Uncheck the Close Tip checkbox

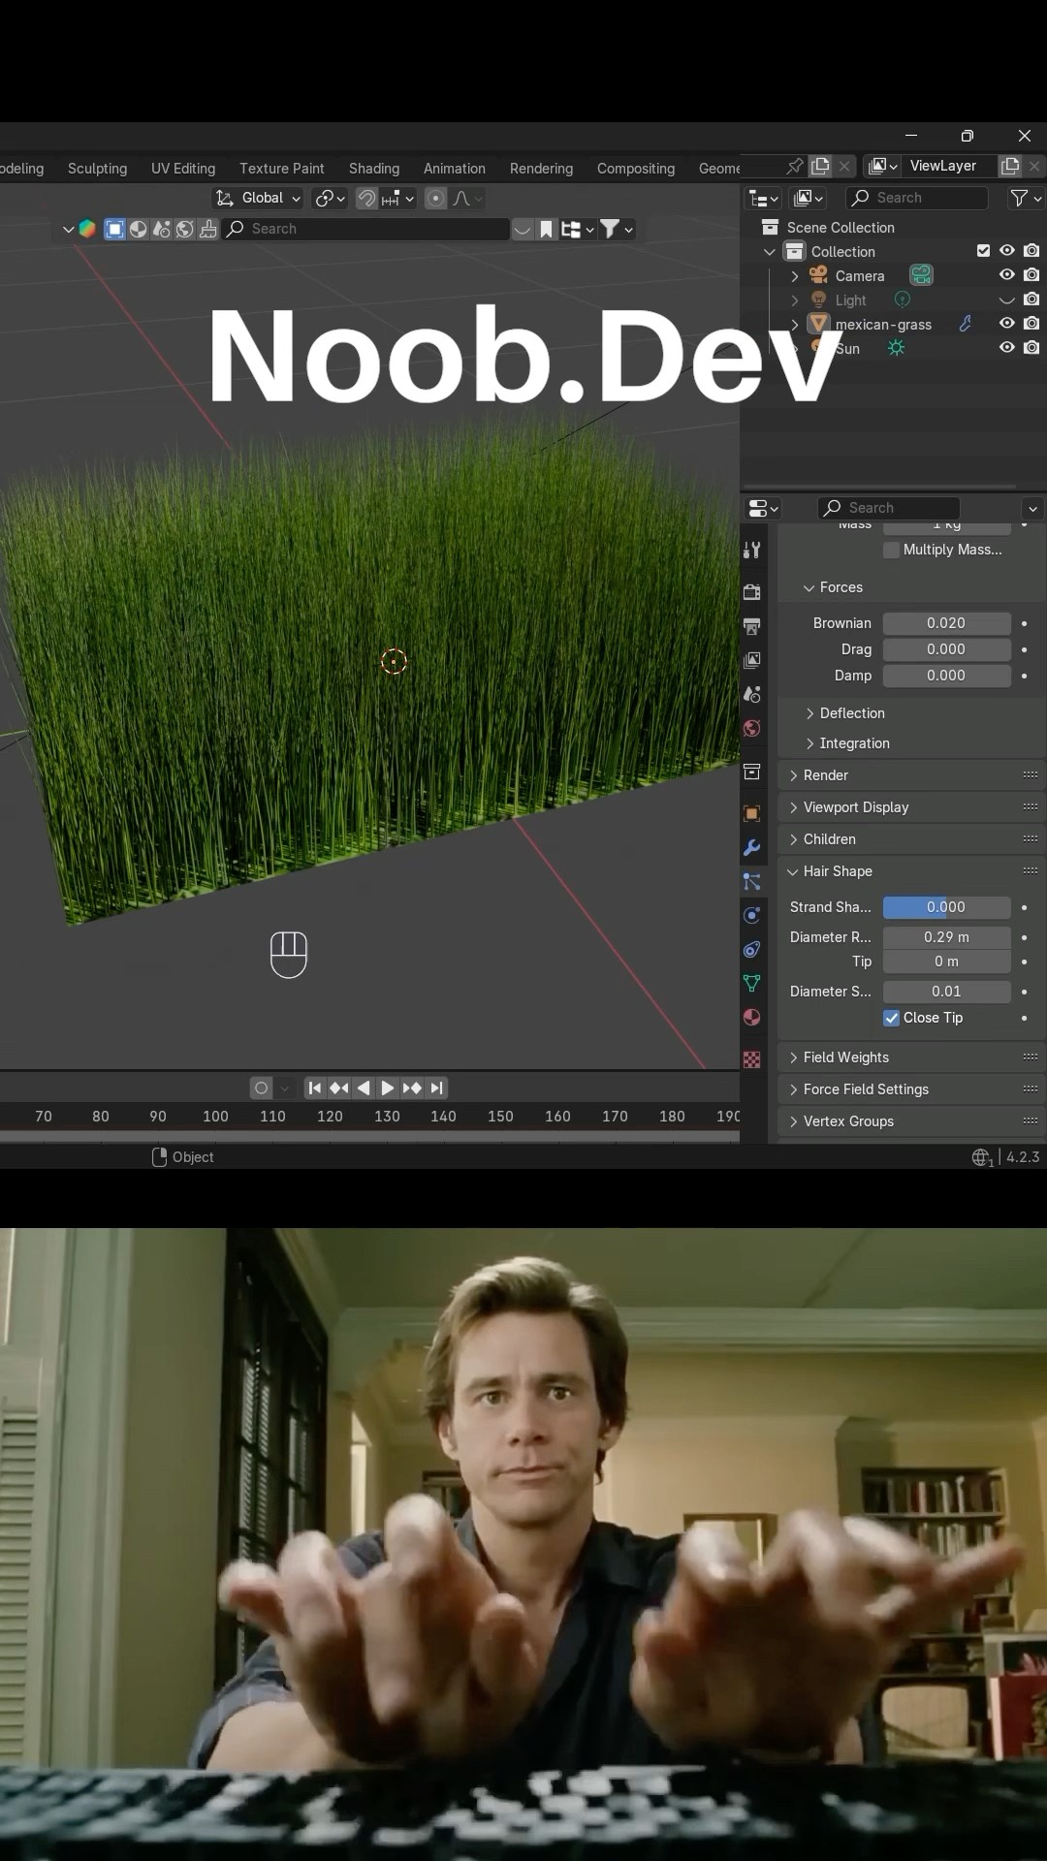tap(891, 1018)
